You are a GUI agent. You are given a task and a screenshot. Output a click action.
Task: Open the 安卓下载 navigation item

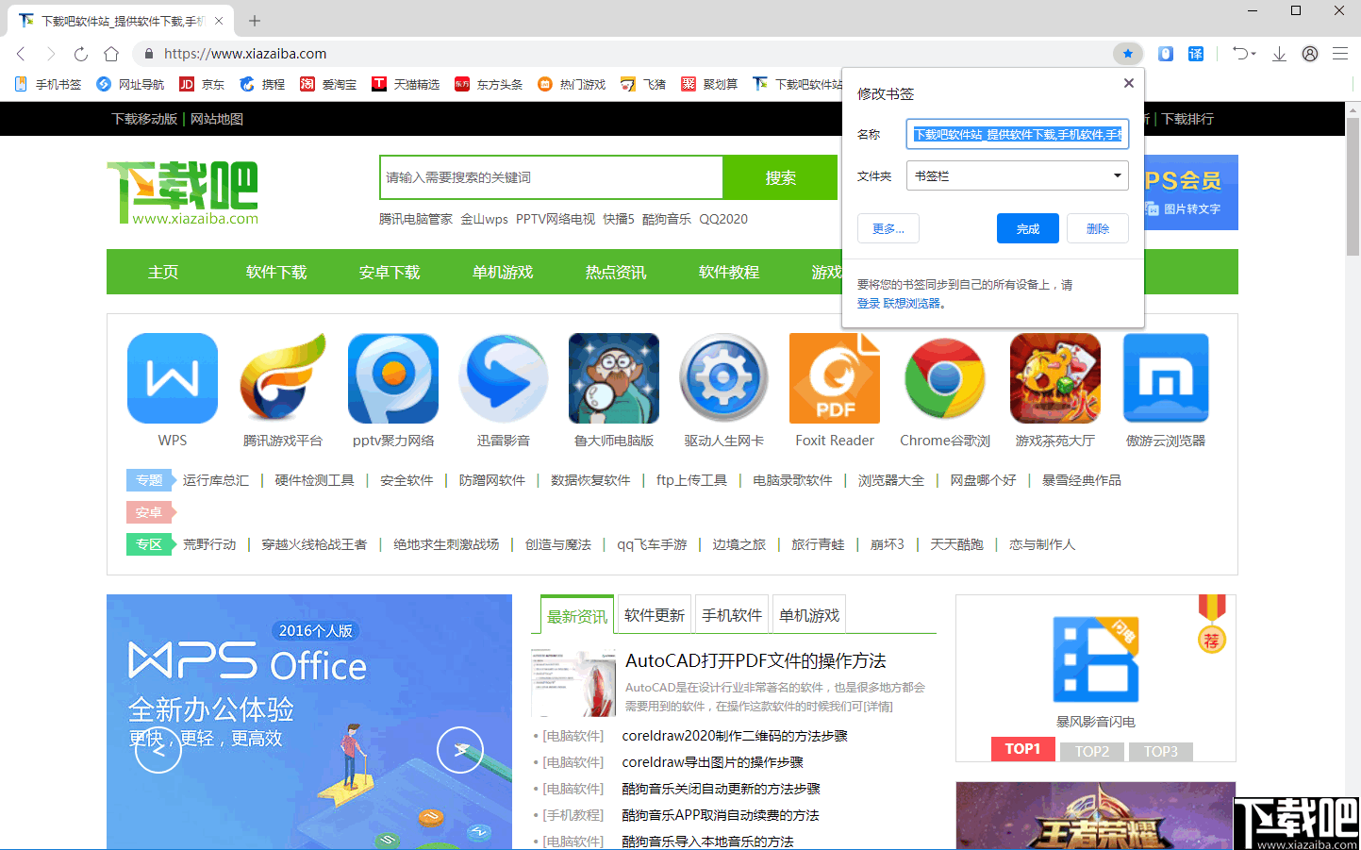pyautogui.click(x=390, y=272)
